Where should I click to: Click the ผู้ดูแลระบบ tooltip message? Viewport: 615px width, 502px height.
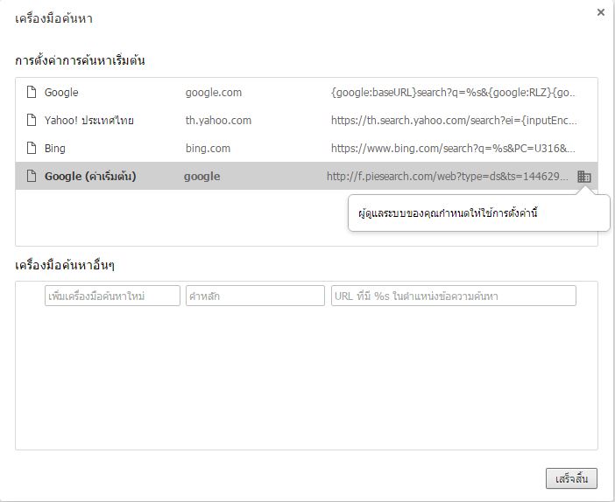(x=448, y=213)
